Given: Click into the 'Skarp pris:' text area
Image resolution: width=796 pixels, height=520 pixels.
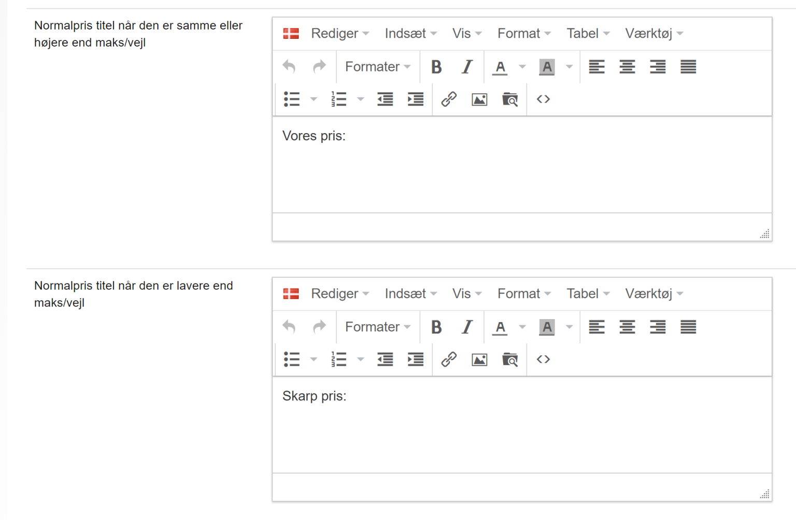Looking at the screenshot, I should click(x=522, y=425).
